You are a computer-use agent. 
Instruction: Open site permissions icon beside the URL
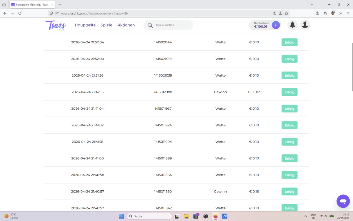(57, 13)
